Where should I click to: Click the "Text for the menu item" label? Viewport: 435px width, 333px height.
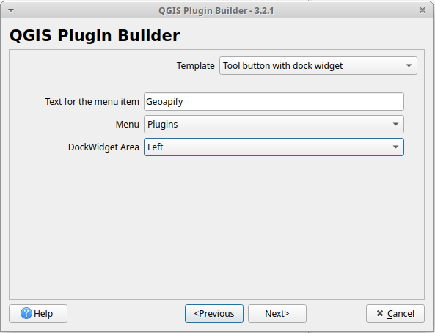pos(92,101)
